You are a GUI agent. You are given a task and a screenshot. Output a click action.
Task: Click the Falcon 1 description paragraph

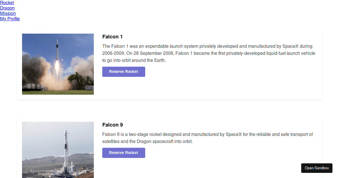pos(208,53)
